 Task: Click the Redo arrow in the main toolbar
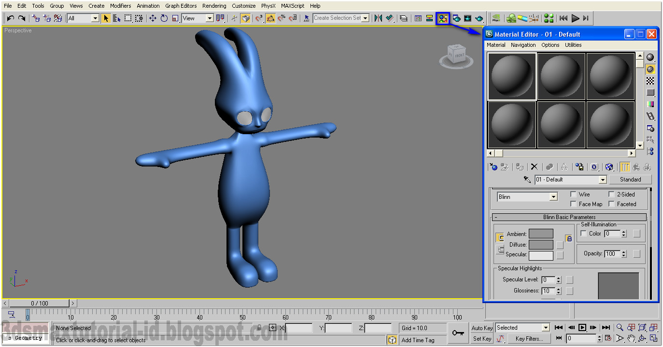tap(22, 18)
